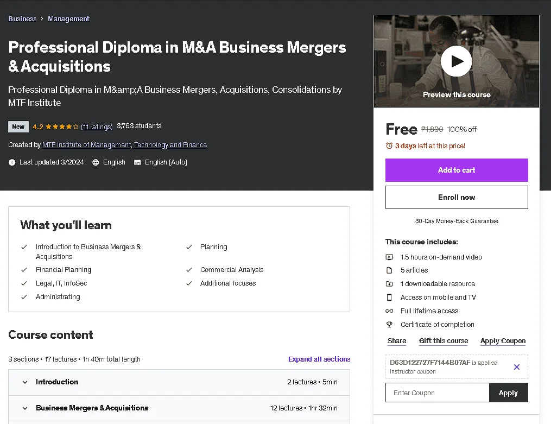Click the 2 lectures • 5min text
Viewport: 551px width, 424px height.
[x=312, y=382]
